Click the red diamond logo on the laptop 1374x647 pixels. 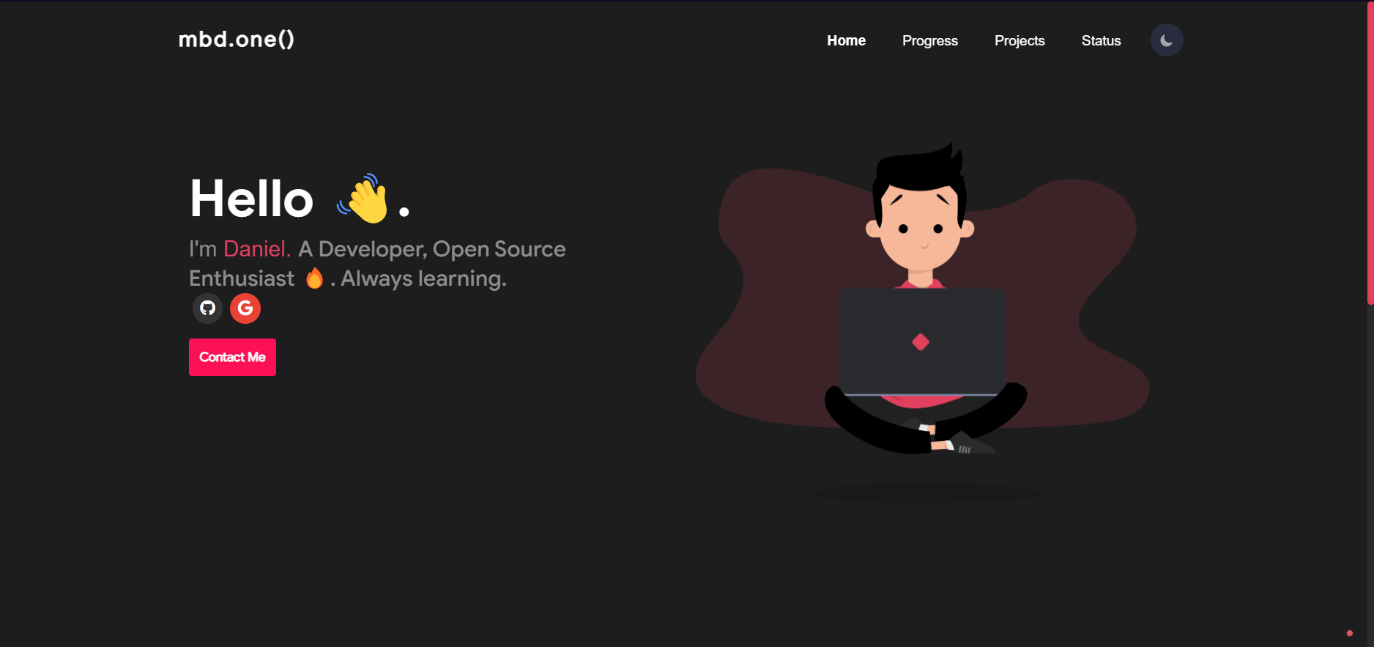pyautogui.click(x=921, y=342)
